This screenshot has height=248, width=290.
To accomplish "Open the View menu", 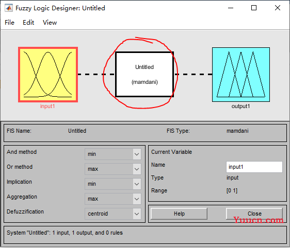I will click(x=50, y=23).
